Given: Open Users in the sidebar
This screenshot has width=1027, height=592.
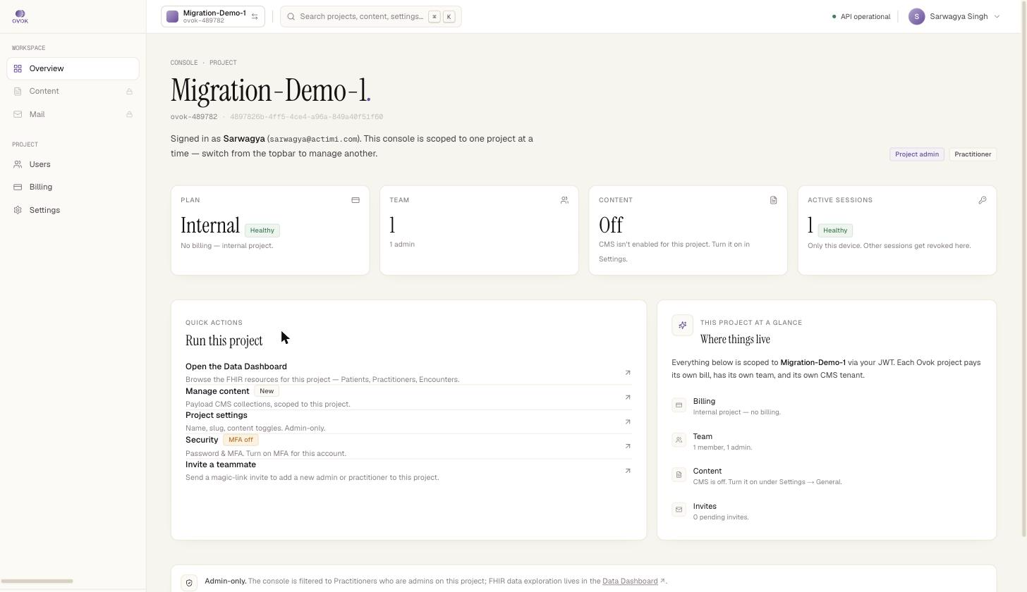Looking at the screenshot, I should coord(73,164).
